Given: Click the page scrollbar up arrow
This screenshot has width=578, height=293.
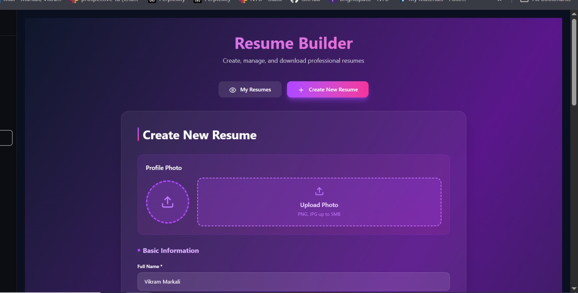Looking at the screenshot, I should click(574, 14).
